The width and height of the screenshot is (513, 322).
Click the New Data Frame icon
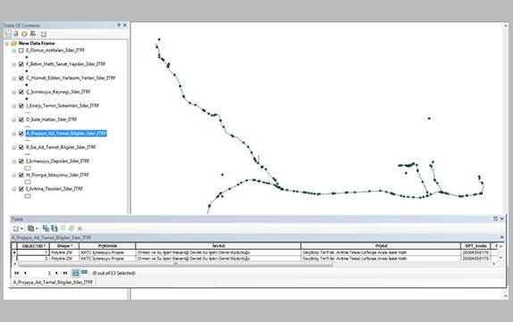pyautogui.click(x=13, y=43)
